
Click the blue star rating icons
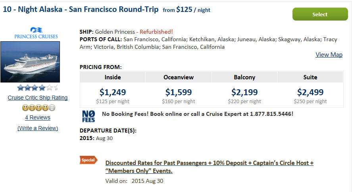38,88
